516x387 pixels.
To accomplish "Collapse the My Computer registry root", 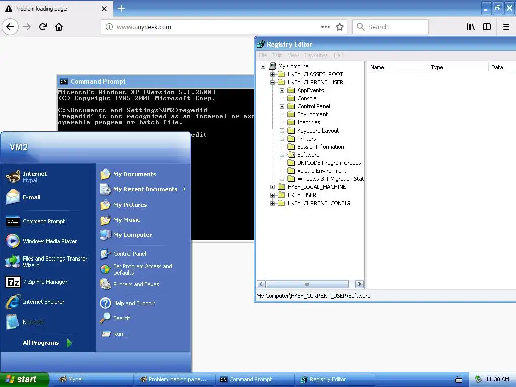I will (x=263, y=66).
